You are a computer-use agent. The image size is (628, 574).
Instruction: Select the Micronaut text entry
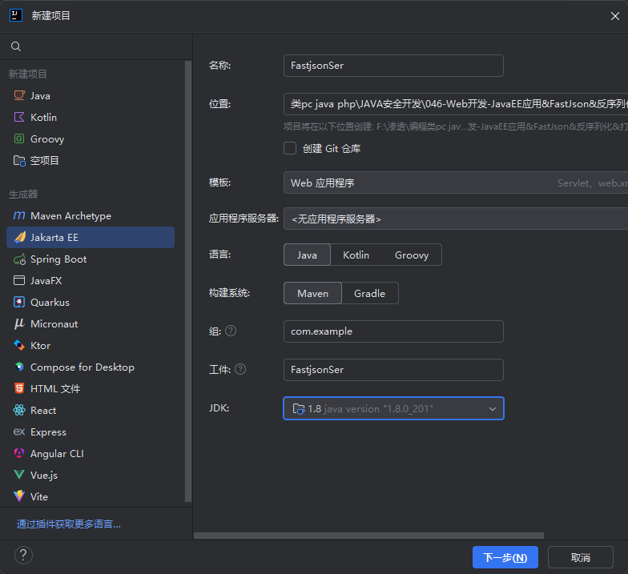click(x=54, y=323)
